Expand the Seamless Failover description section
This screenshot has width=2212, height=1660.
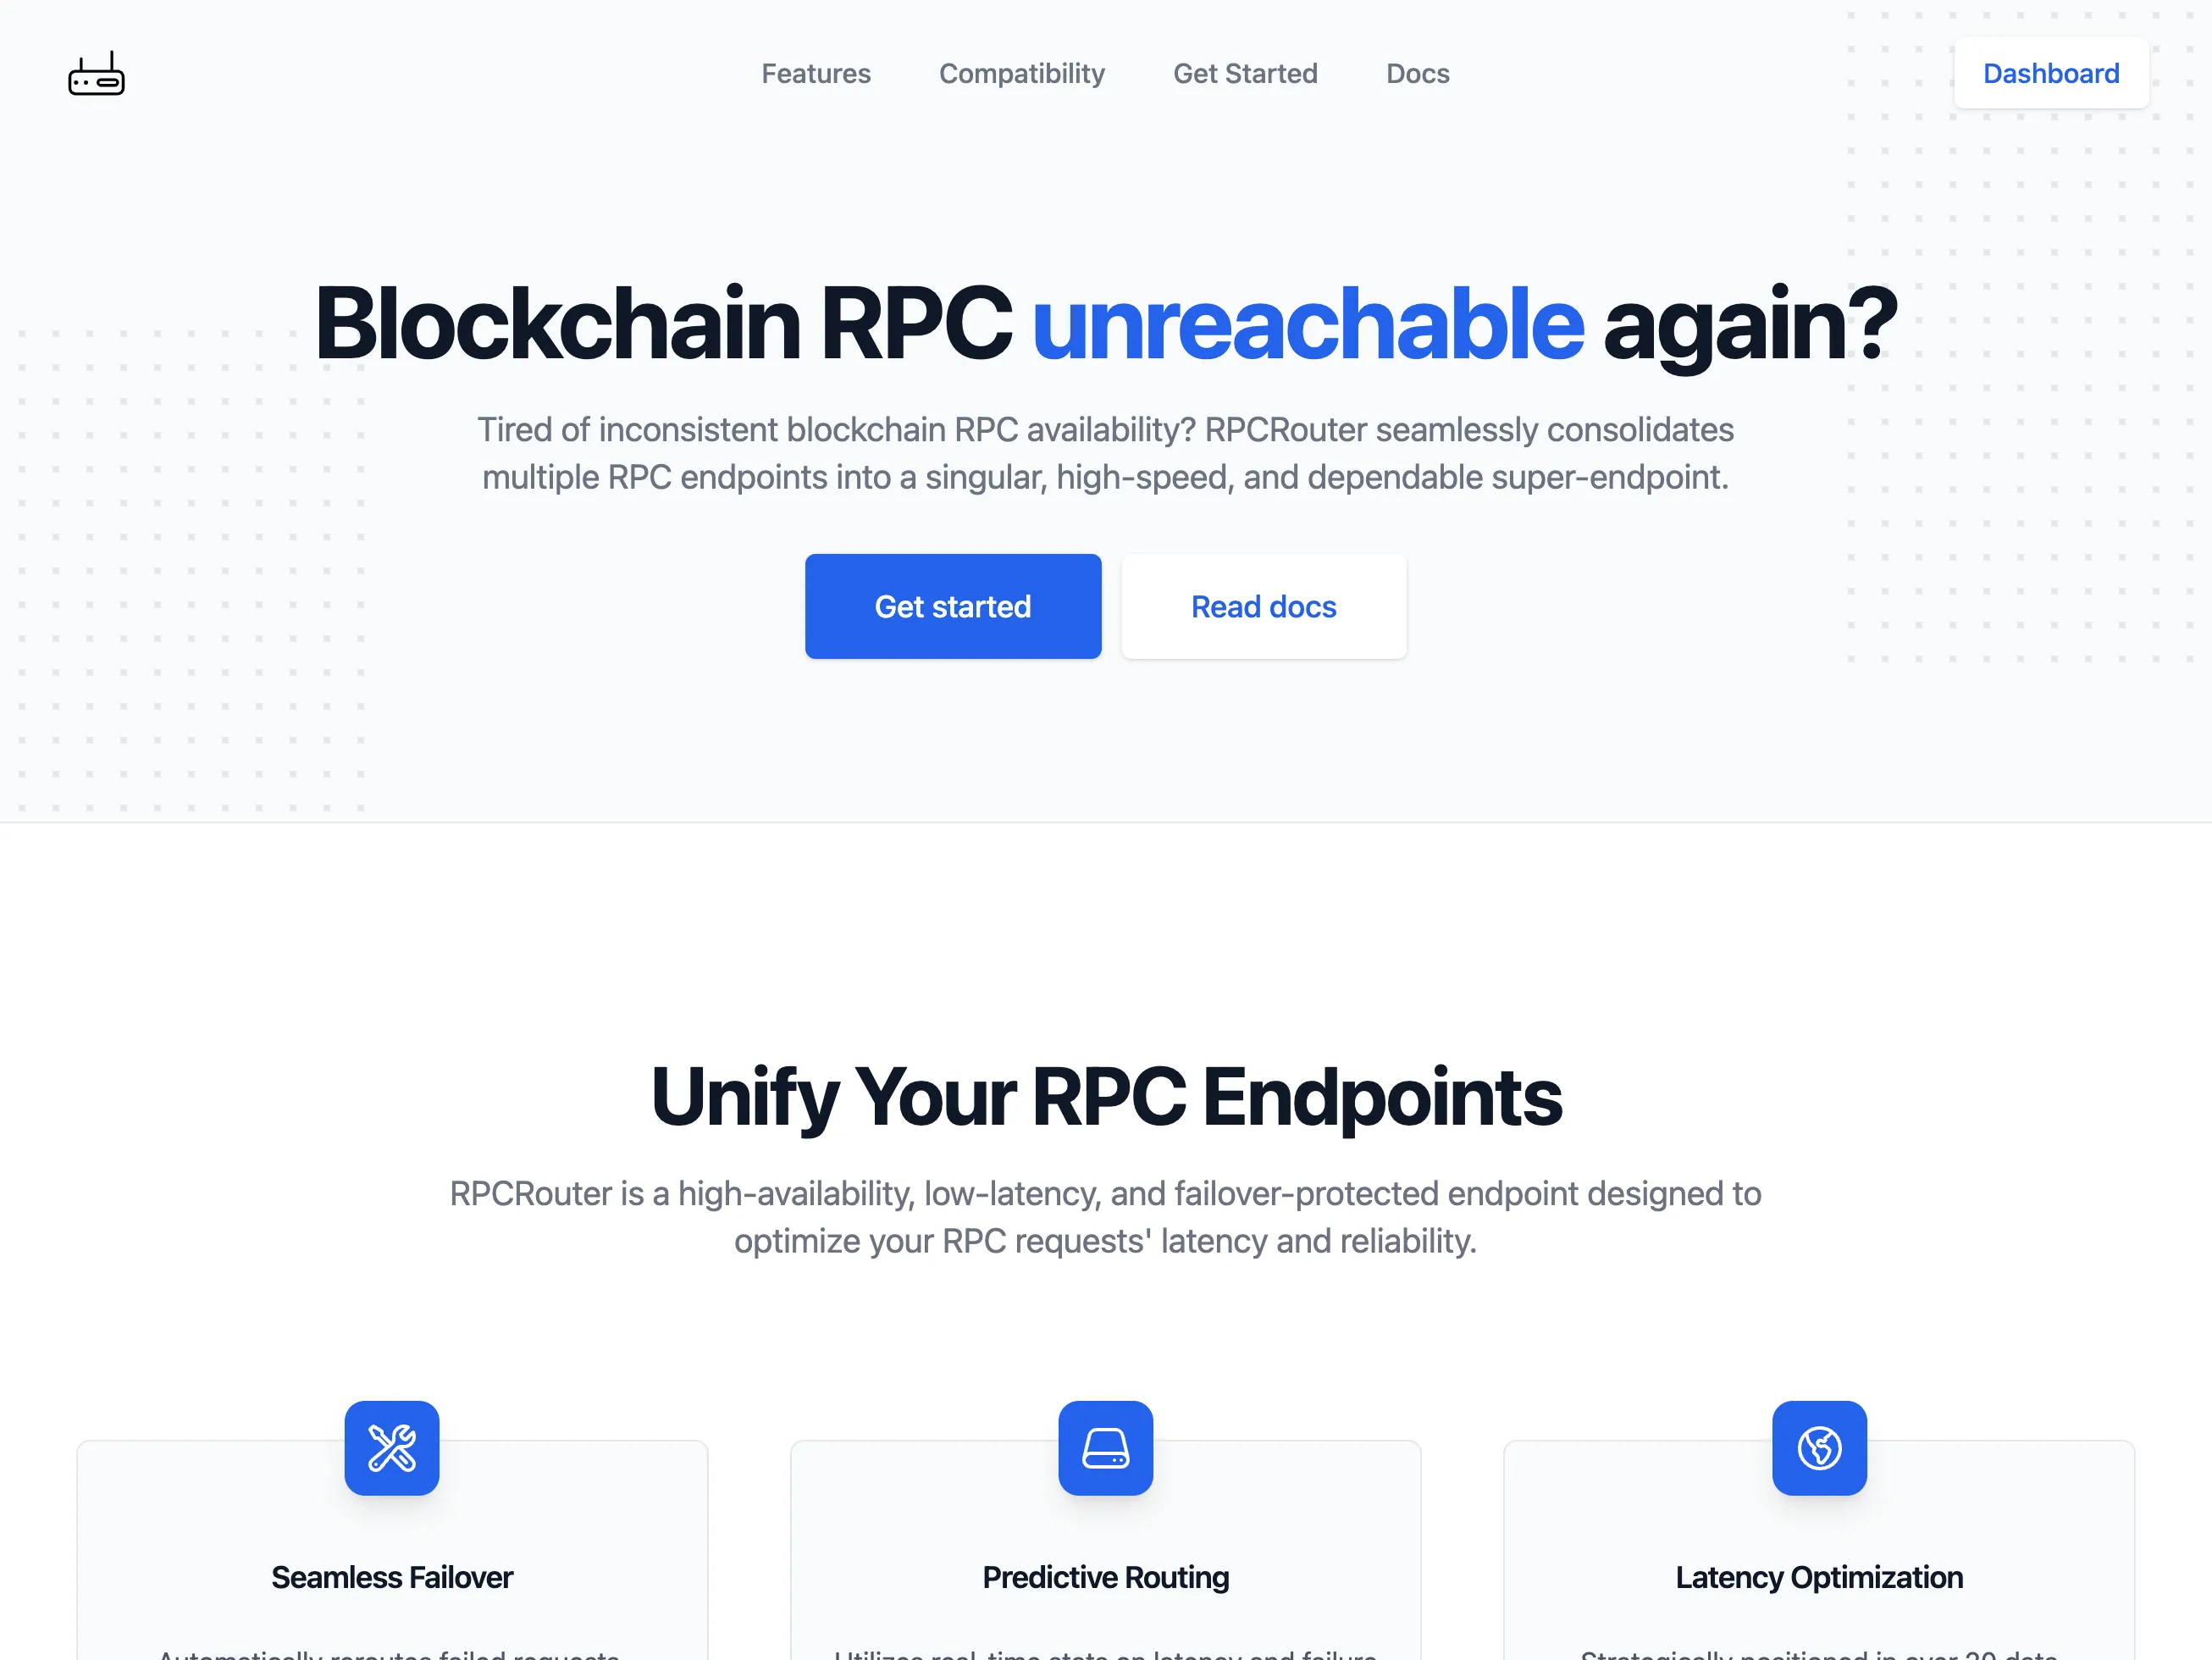392,1576
